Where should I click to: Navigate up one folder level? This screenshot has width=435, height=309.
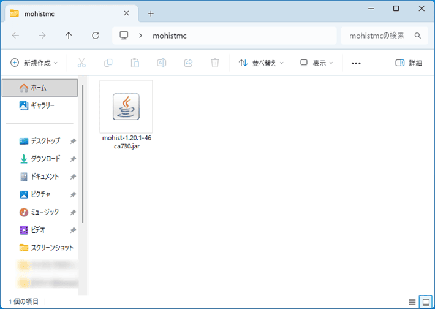tap(69, 36)
